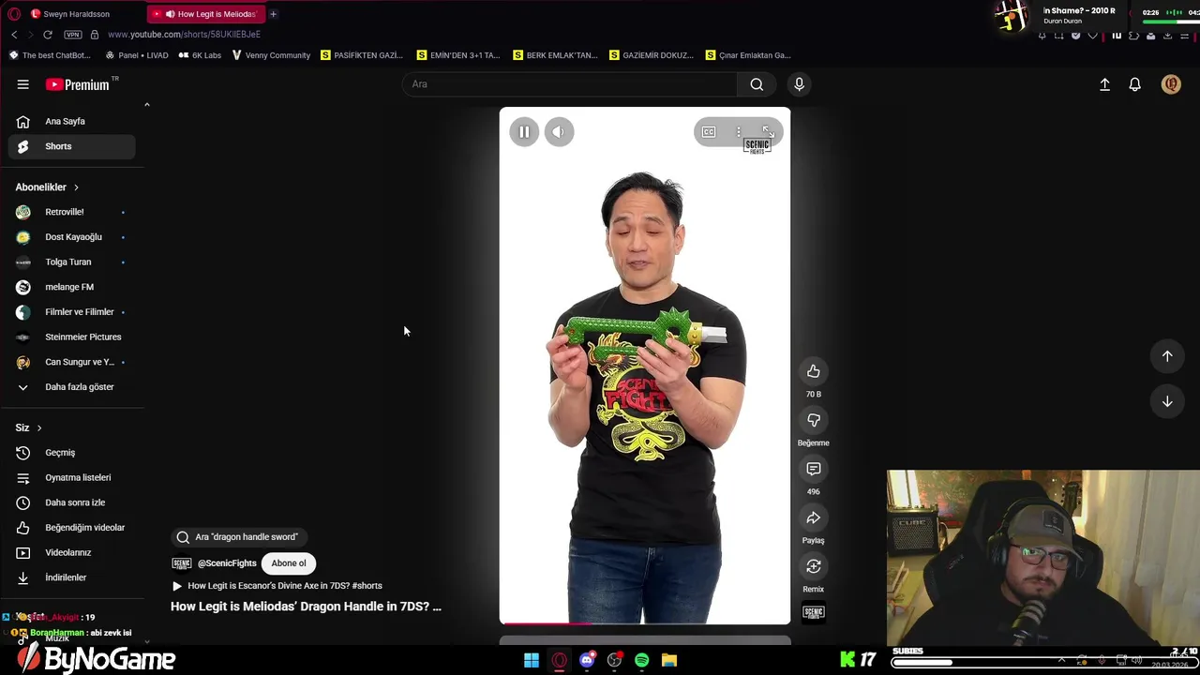Viewport: 1200px width, 675px height.
Task: Open İndirilenler in the sidebar
Action: [x=71, y=577]
